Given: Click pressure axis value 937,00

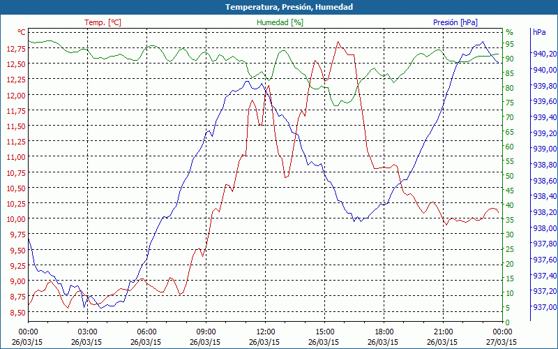Looking at the screenshot, I should click(x=545, y=307).
